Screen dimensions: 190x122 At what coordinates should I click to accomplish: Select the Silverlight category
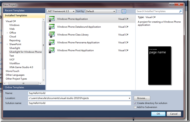pos(15,48)
